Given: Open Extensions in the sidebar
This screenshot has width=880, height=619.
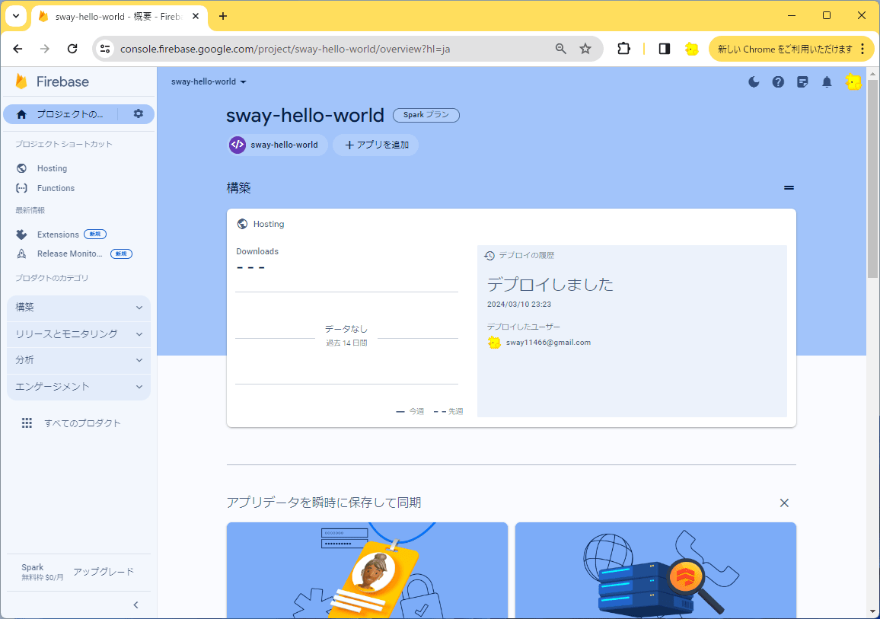Looking at the screenshot, I should (x=58, y=235).
